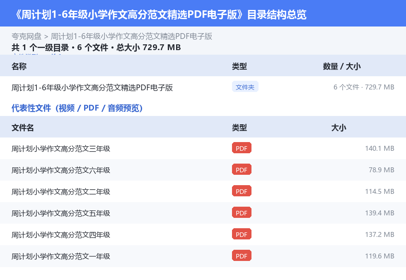
Task: Open breadcrumb 周计划1-6年级小学作文高分范文精选PDF电子版
Action: tap(131, 36)
